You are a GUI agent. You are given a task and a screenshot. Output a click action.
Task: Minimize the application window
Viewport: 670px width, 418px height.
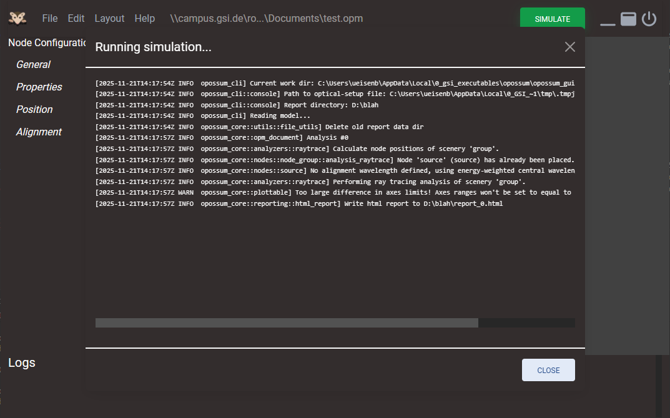608,24
